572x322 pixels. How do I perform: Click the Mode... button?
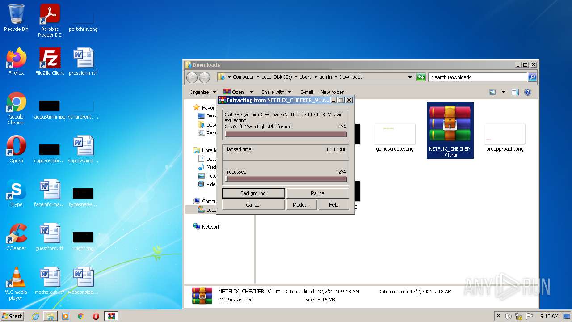[x=301, y=205]
